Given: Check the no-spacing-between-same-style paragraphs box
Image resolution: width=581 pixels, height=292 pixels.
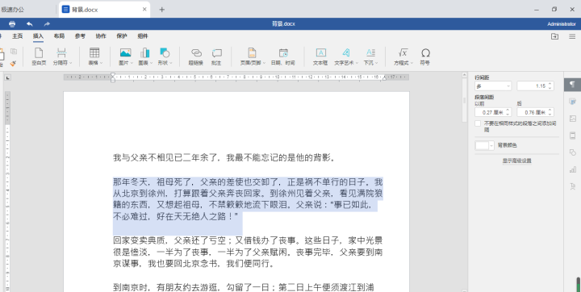Looking at the screenshot, I should point(478,123).
